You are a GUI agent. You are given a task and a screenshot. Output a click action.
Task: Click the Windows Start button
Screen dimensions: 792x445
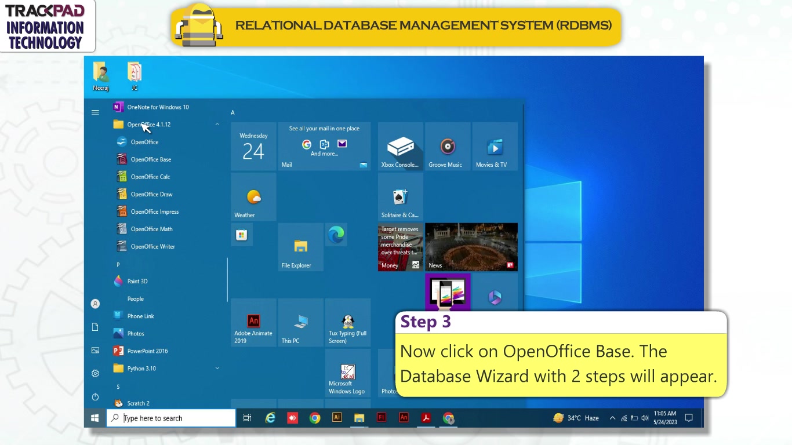click(95, 418)
